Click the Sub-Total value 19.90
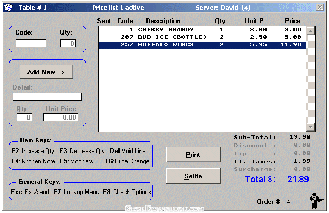Viewport: 329px width, 213px height. (x=300, y=137)
